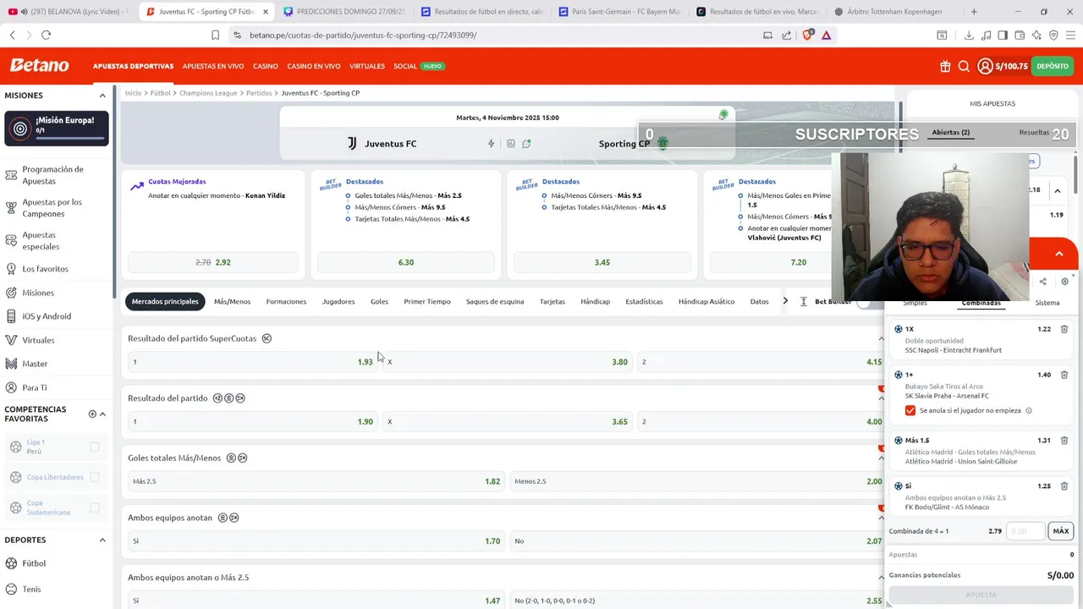
Task: Switch to Saques de esquina tab
Action: click(495, 301)
